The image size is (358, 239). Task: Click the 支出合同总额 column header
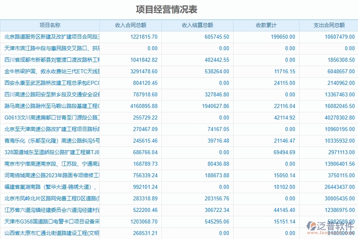click(328, 25)
